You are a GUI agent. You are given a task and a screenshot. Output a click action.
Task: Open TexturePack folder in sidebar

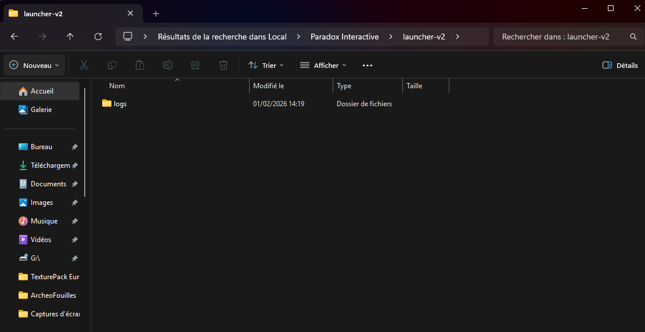pyautogui.click(x=40, y=277)
